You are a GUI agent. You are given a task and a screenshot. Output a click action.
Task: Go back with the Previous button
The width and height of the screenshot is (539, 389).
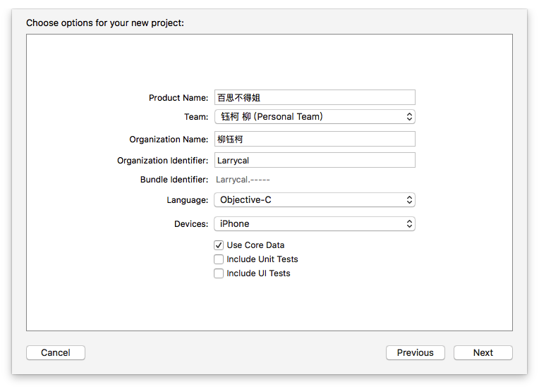click(415, 352)
